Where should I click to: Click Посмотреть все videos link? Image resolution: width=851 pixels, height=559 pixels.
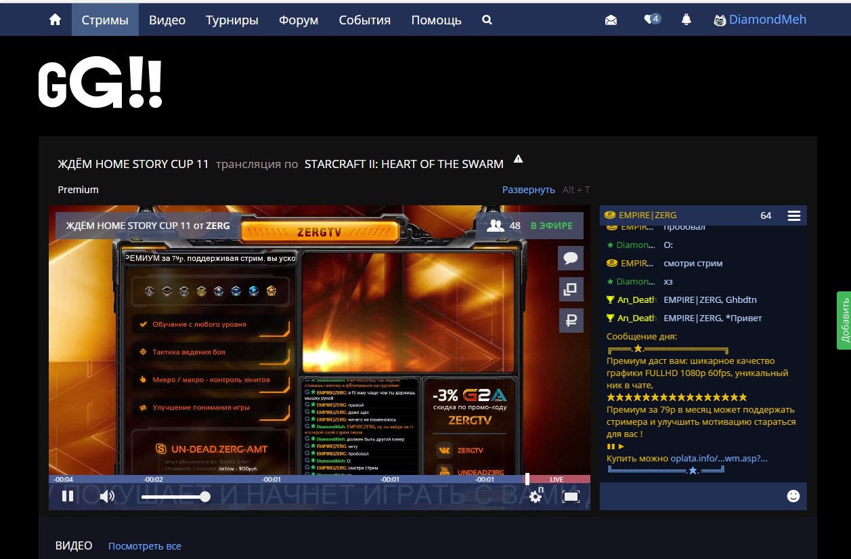(x=145, y=546)
